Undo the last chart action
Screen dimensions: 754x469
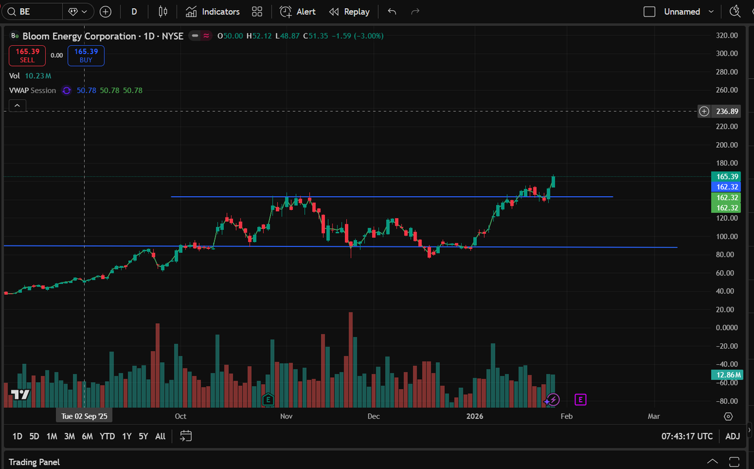click(392, 11)
